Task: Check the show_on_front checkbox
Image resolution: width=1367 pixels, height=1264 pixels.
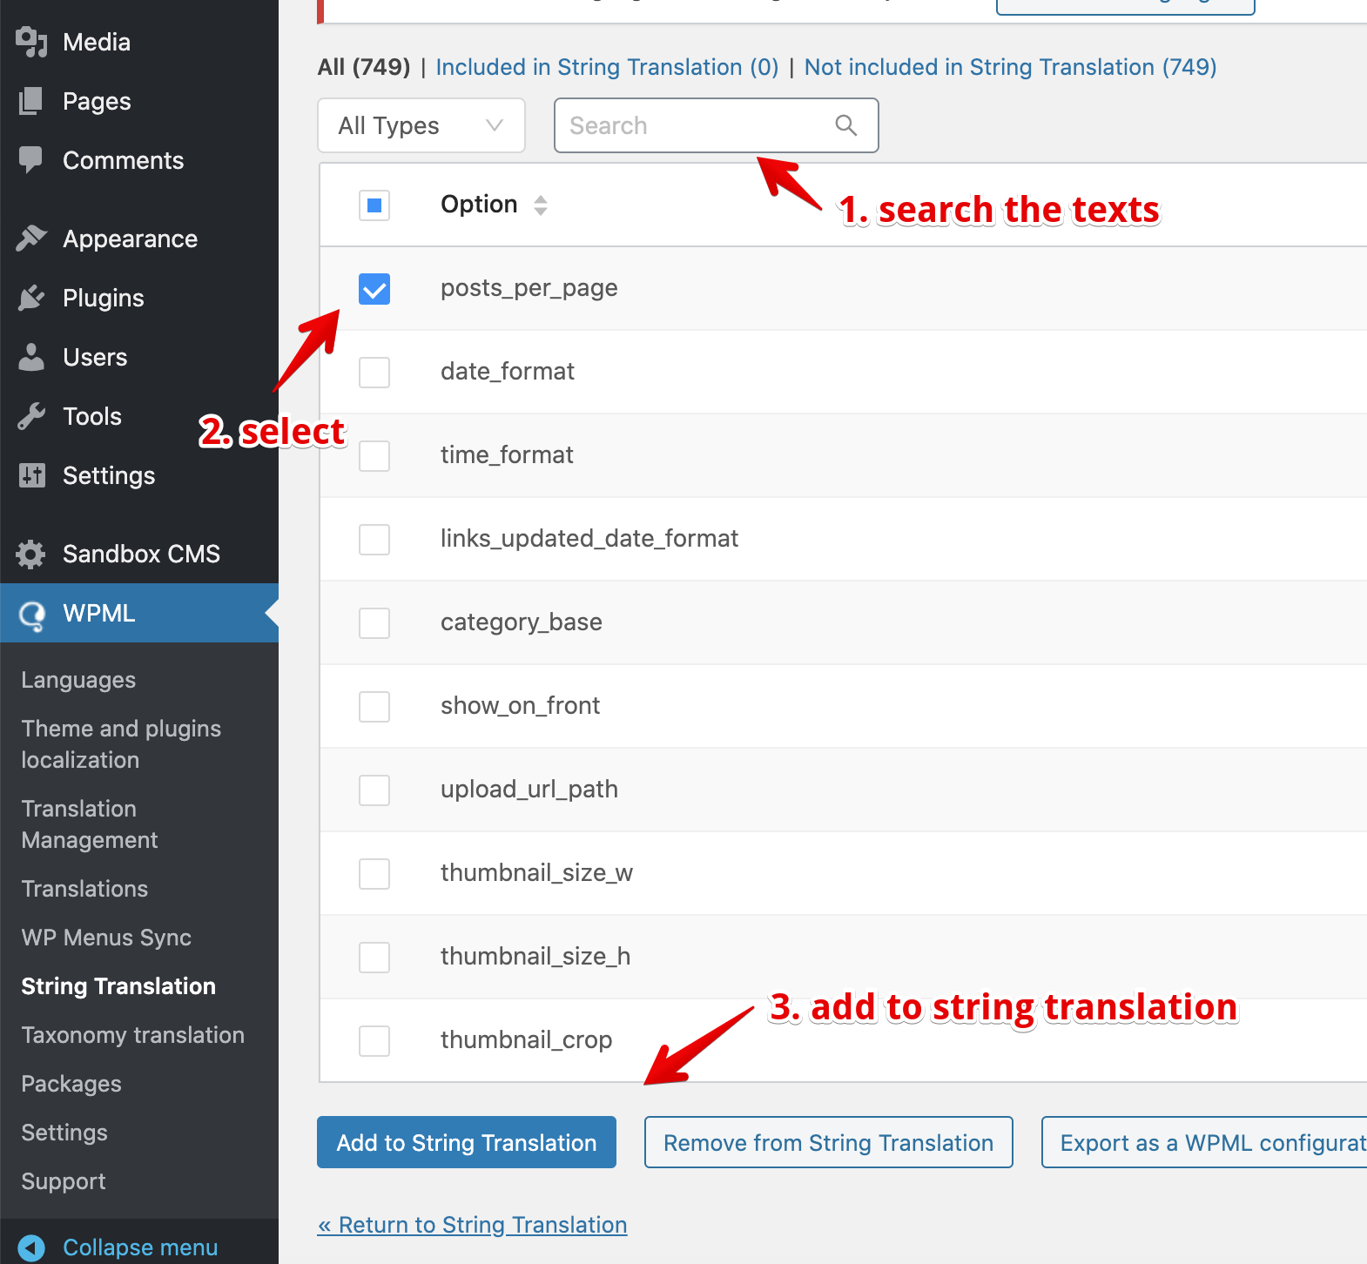Action: 374,707
